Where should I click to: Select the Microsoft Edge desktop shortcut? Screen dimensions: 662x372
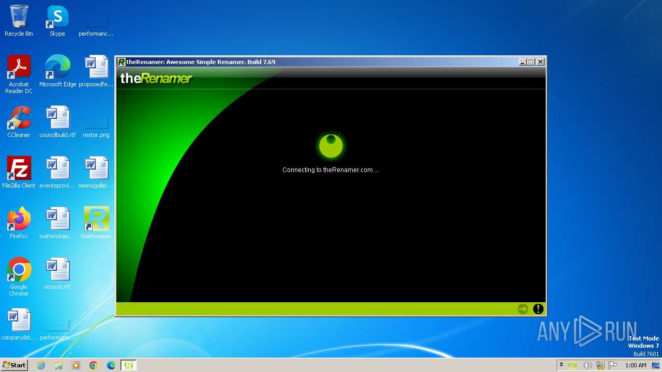click(x=57, y=71)
